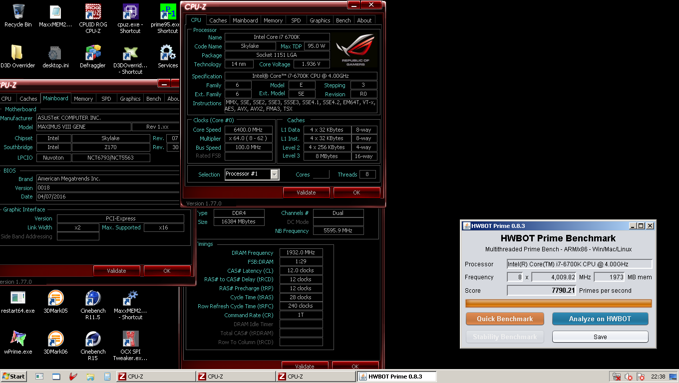Viewport: 679px width, 383px height.
Task: Open Graphics tab in Mainboard CPU-Z window
Action: point(130,99)
